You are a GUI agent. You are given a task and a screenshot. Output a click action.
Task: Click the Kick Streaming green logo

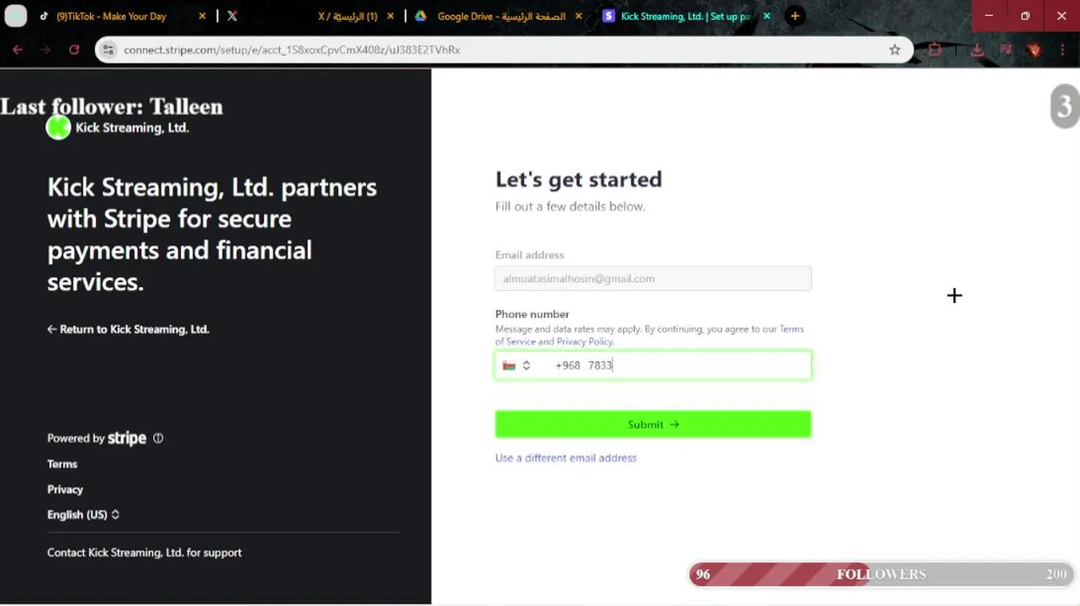58,128
